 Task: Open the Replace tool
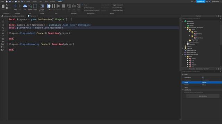tap(30, 6)
